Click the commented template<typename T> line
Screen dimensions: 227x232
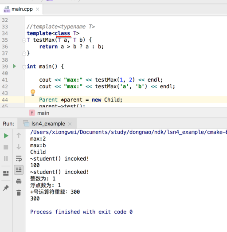[61, 27]
